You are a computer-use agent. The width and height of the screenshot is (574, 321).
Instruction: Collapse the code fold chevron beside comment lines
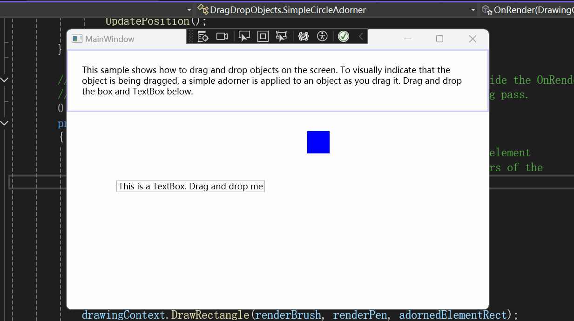(x=5, y=80)
